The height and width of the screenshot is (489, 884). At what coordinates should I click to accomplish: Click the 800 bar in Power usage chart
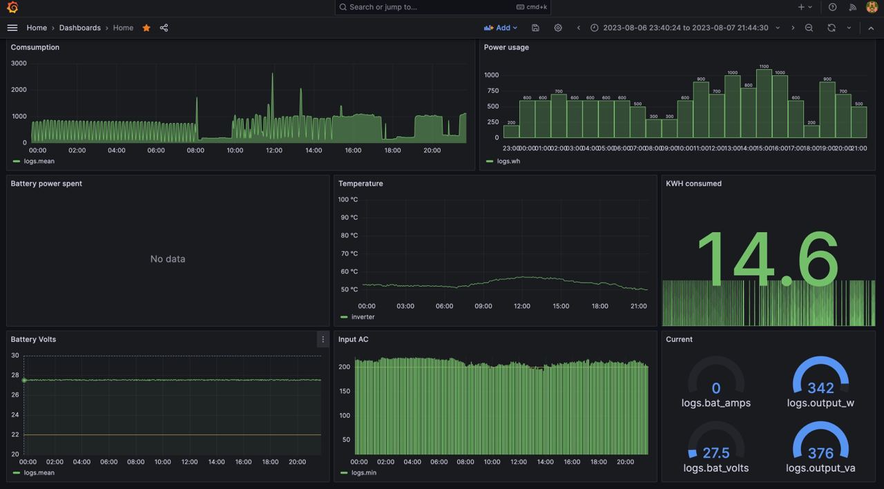pyautogui.click(x=748, y=113)
